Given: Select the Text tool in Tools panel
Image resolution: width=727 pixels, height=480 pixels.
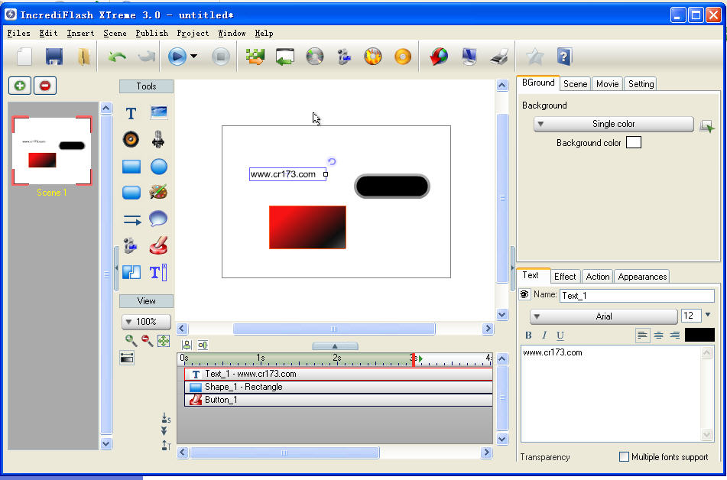Looking at the screenshot, I should [x=131, y=112].
